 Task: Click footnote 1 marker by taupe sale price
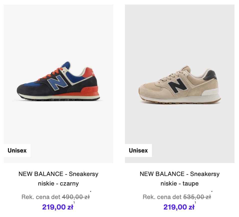pyautogui.click(x=195, y=202)
